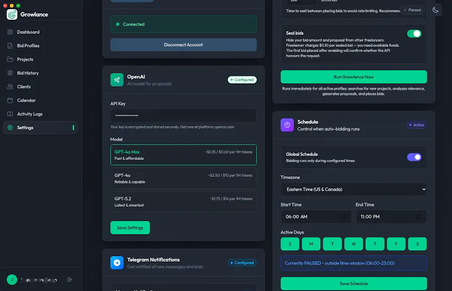This screenshot has width=452, height=291.
Task: Click the Save Schedule button
Action: 354,284
